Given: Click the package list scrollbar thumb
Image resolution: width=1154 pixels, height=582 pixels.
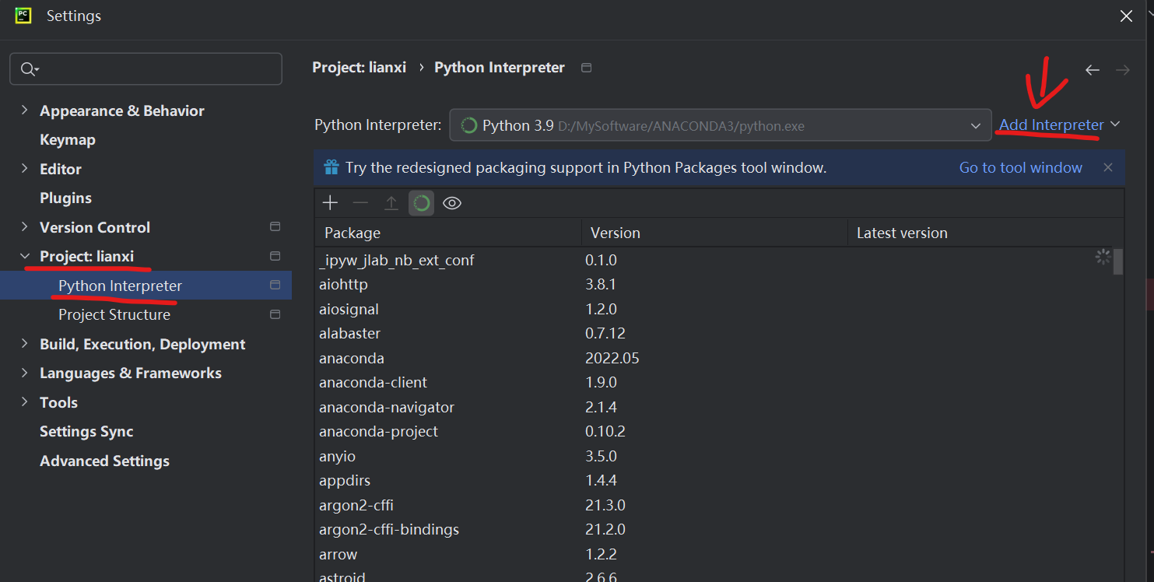Looking at the screenshot, I should pyautogui.click(x=1118, y=262).
